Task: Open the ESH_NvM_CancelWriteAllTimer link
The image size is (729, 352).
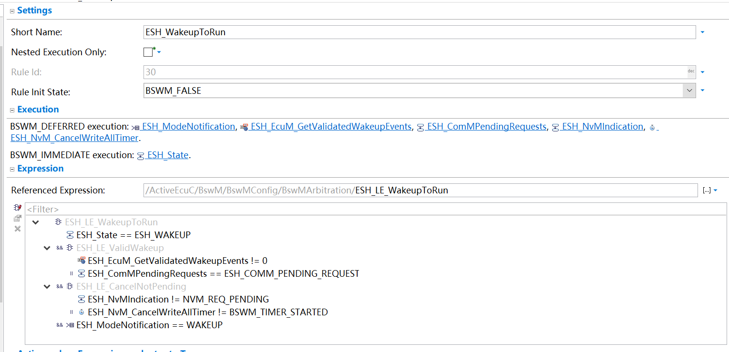Action: click(x=74, y=138)
